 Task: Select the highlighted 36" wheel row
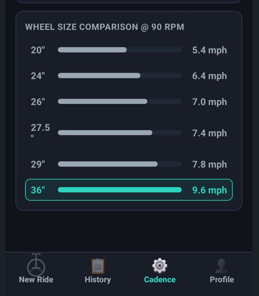(x=129, y=190)
